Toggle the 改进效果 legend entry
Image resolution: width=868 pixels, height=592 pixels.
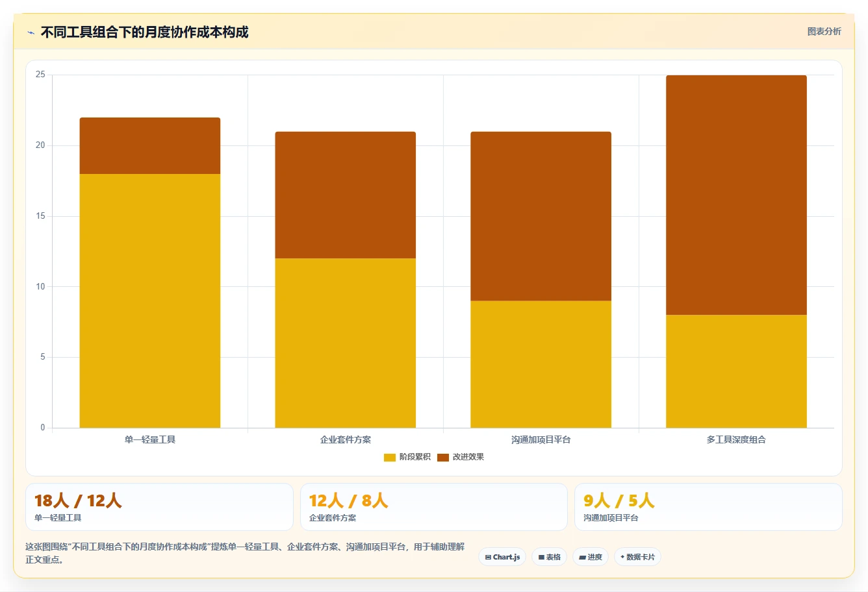[x=461, y=457]
